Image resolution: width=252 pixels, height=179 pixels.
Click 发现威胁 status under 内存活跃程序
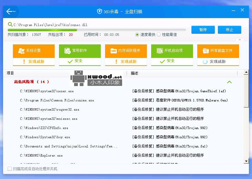[128, 62]
